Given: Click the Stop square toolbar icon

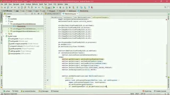Looking at the screenshot, I should [70, 7].
